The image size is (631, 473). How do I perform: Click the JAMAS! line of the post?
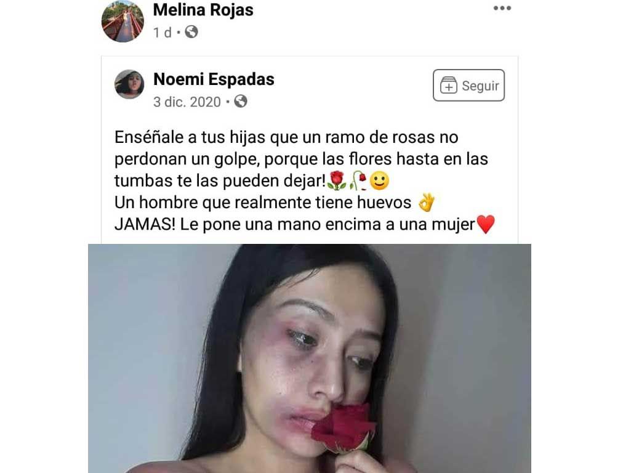coord(305,224)
